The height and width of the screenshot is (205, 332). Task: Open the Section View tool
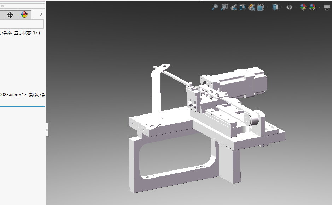tap(243, 7)
